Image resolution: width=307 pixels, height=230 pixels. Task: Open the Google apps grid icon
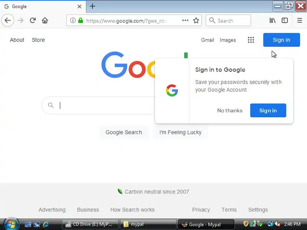[251, 40]
